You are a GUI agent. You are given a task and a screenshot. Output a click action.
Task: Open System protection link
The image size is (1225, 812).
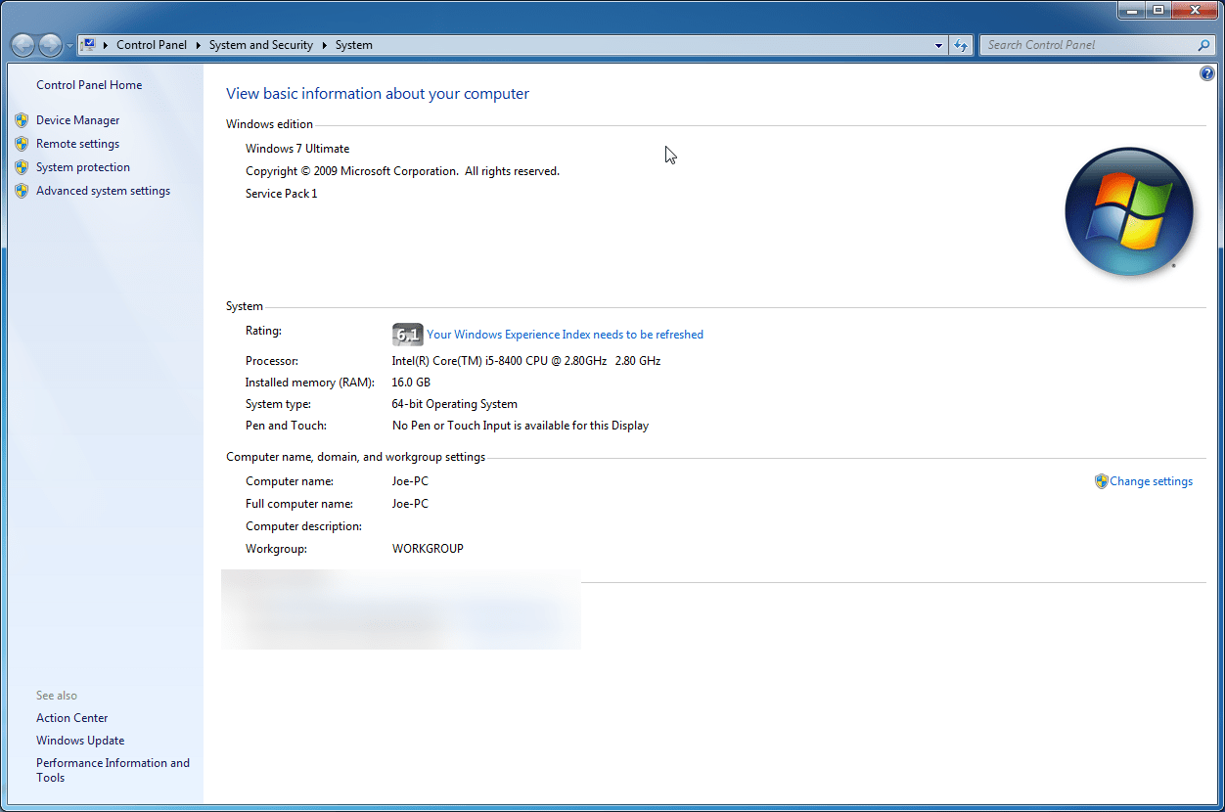[83, 167]
